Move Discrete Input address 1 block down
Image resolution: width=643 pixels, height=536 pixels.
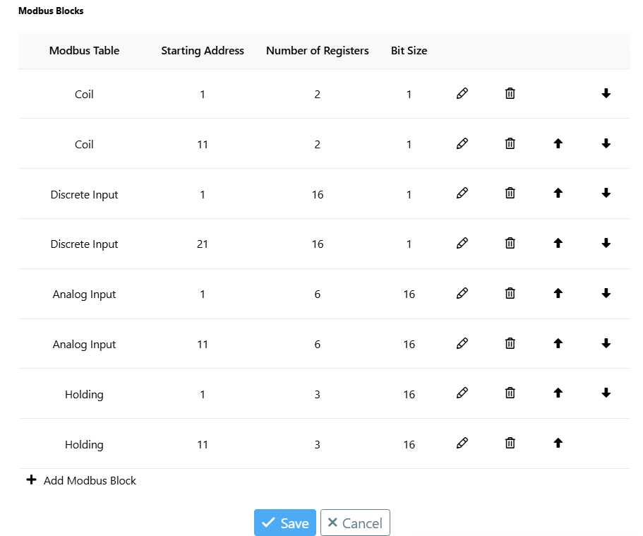606,193
